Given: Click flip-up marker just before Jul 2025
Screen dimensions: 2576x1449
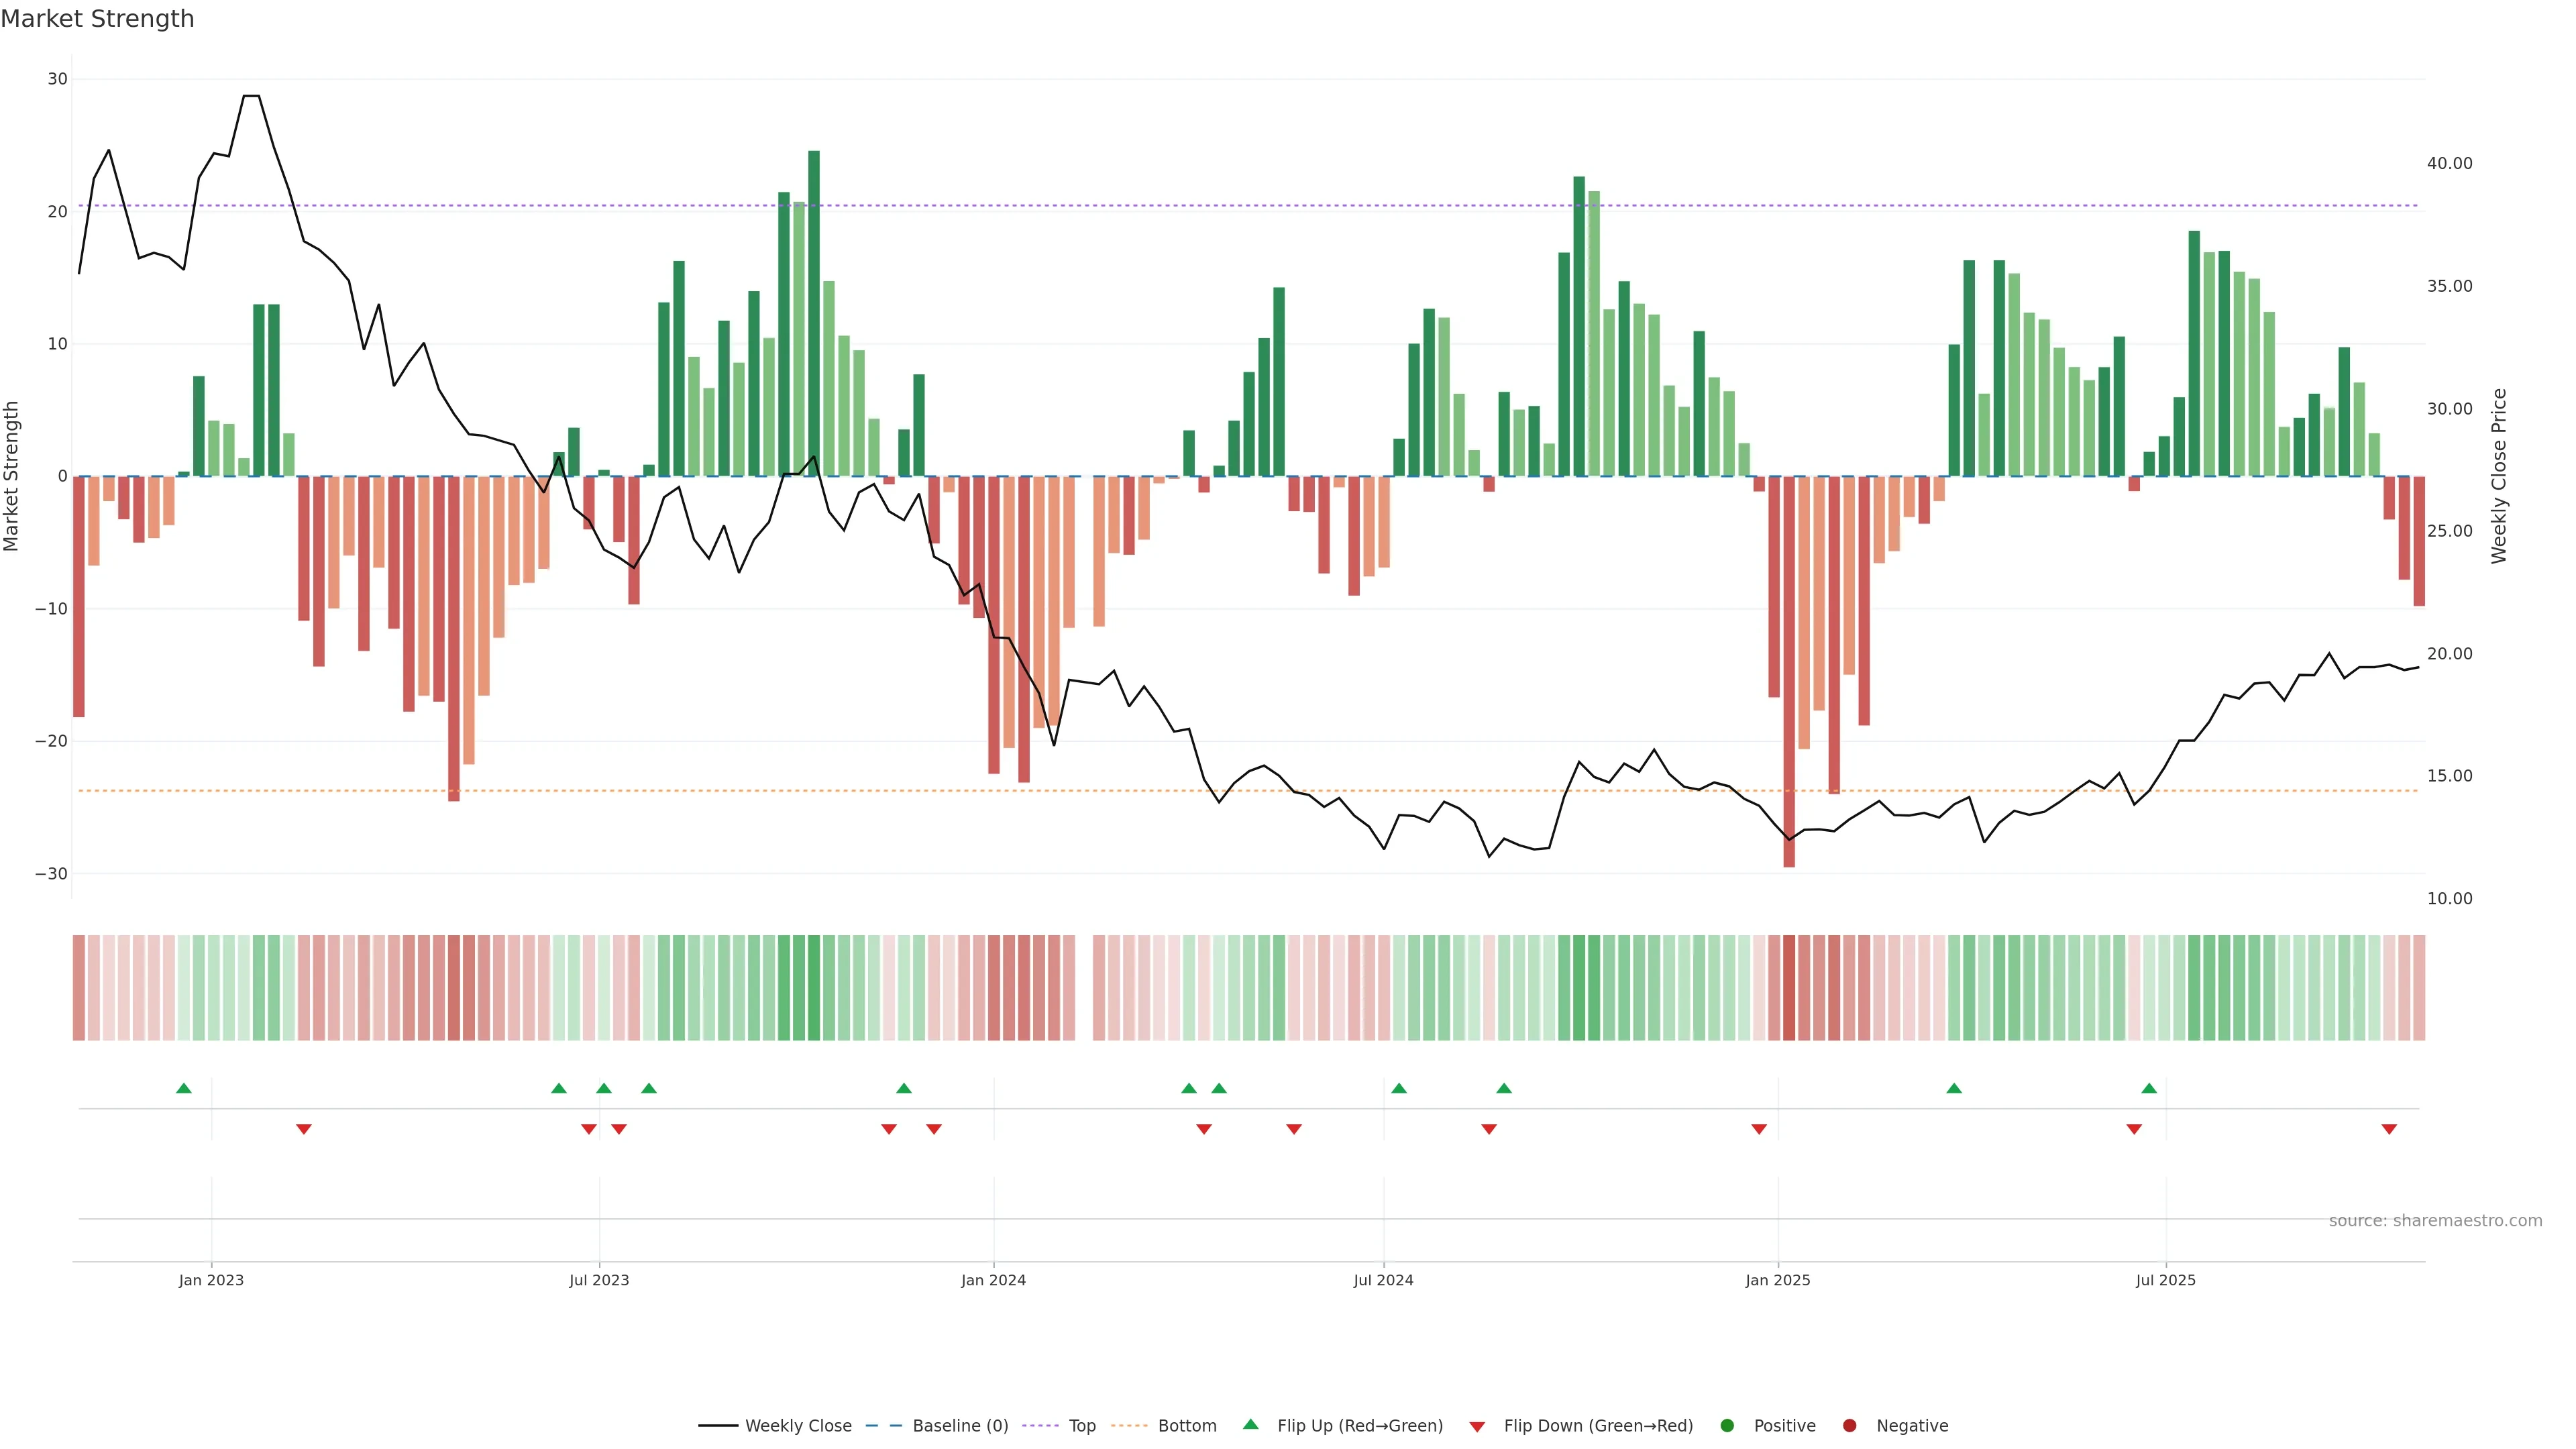Looking at the screenshot, I should coord(2149,1088).
